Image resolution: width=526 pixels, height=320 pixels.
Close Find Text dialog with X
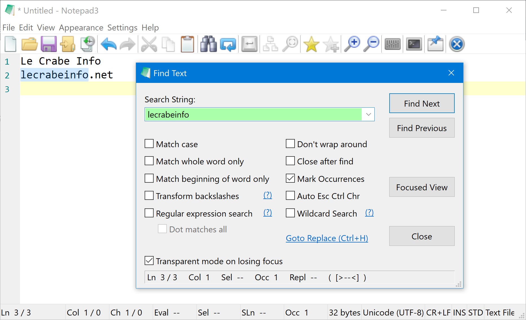click(x=451, y=73)
